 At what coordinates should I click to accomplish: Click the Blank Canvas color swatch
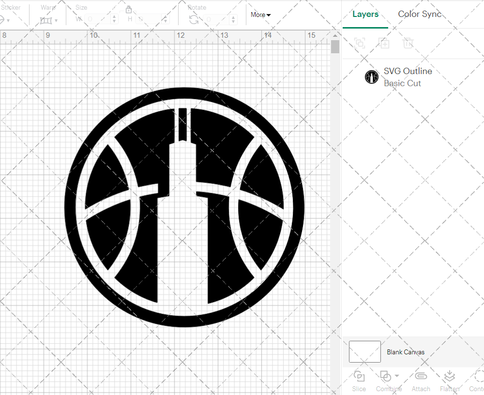(364, 352)
